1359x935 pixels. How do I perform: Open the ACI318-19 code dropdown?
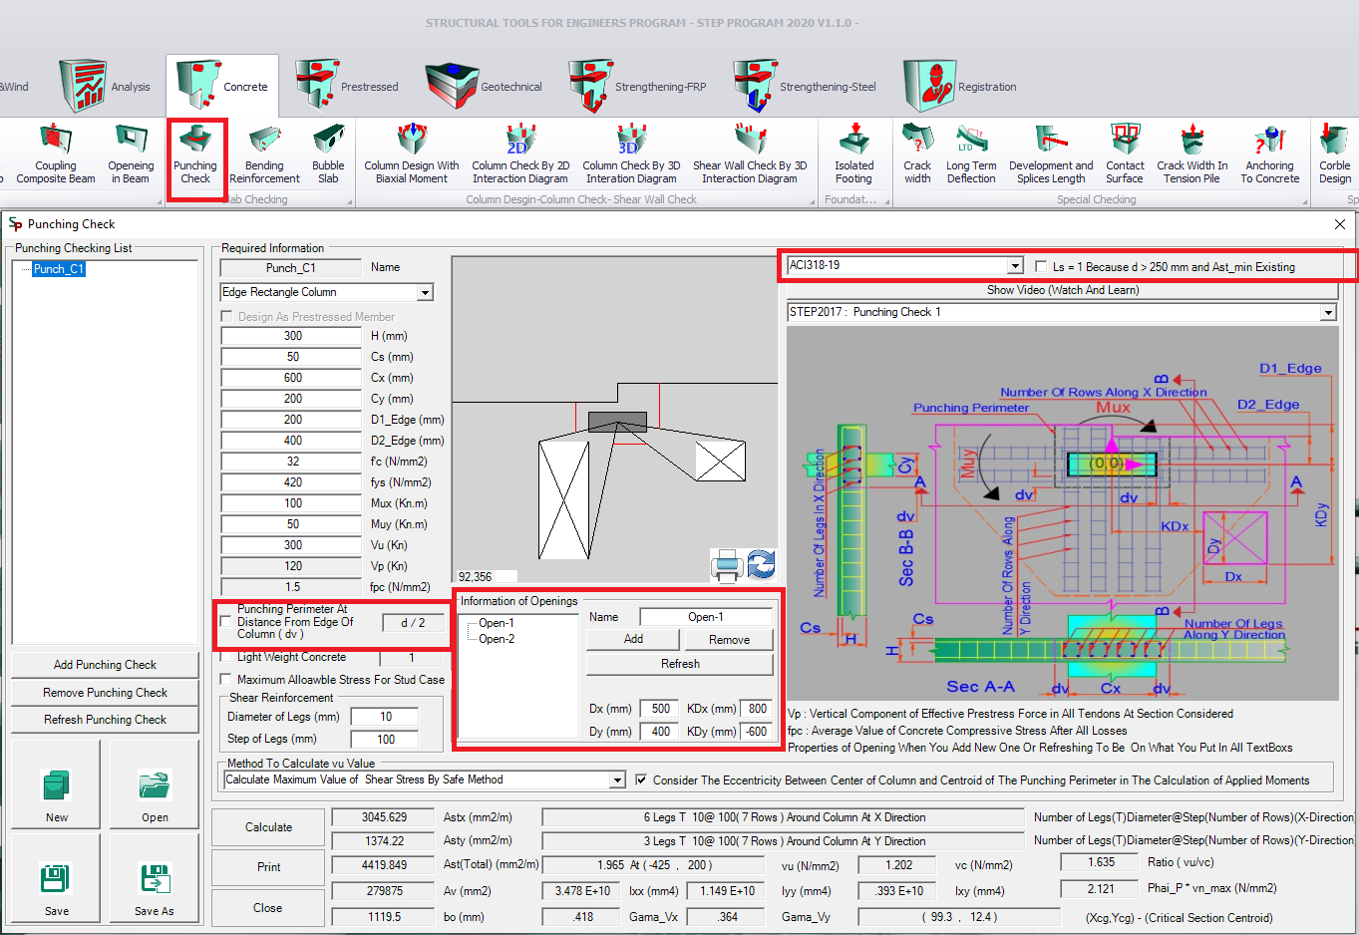[x=1015, y=266]
